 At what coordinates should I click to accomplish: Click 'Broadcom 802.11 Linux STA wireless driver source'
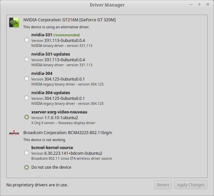72,158
